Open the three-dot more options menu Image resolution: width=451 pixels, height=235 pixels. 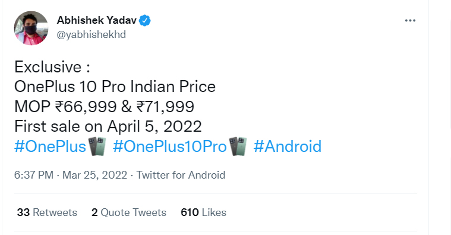coord(410,20)
